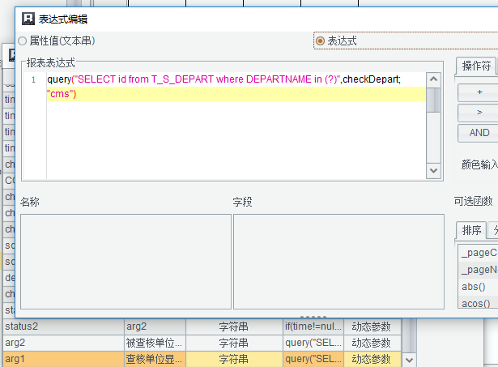
Task: Click the 字符串 type cell in status2 row
Action: [234, 326]
